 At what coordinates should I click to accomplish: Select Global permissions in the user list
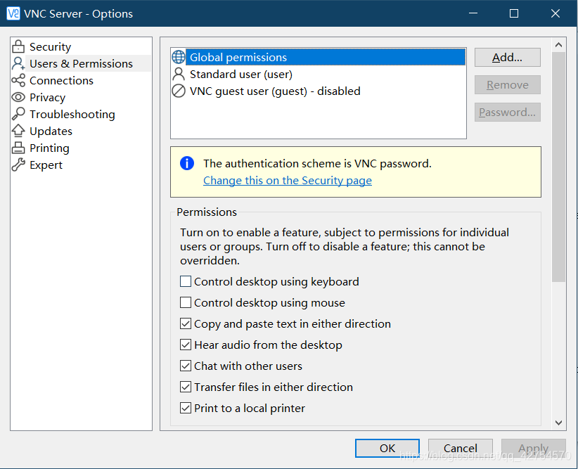318,57
